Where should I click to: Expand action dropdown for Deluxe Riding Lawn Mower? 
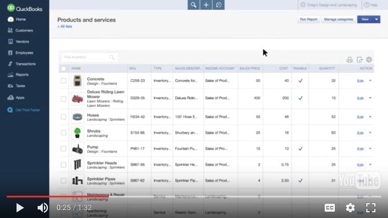tap(370, 98)
